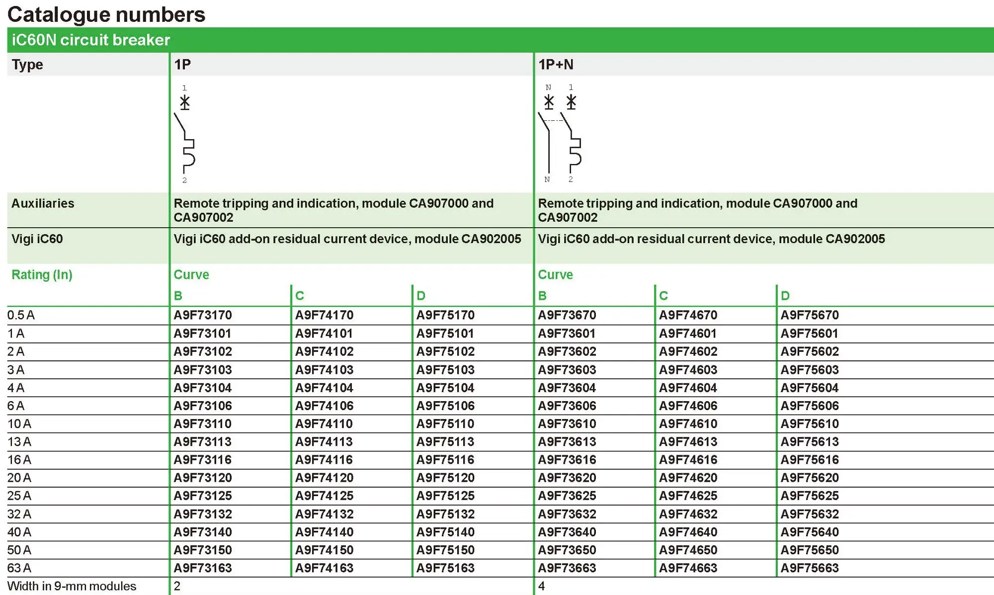Select catalogue number A9F73620
Viewport: 994px width, 595px height.
pos(567,478)
